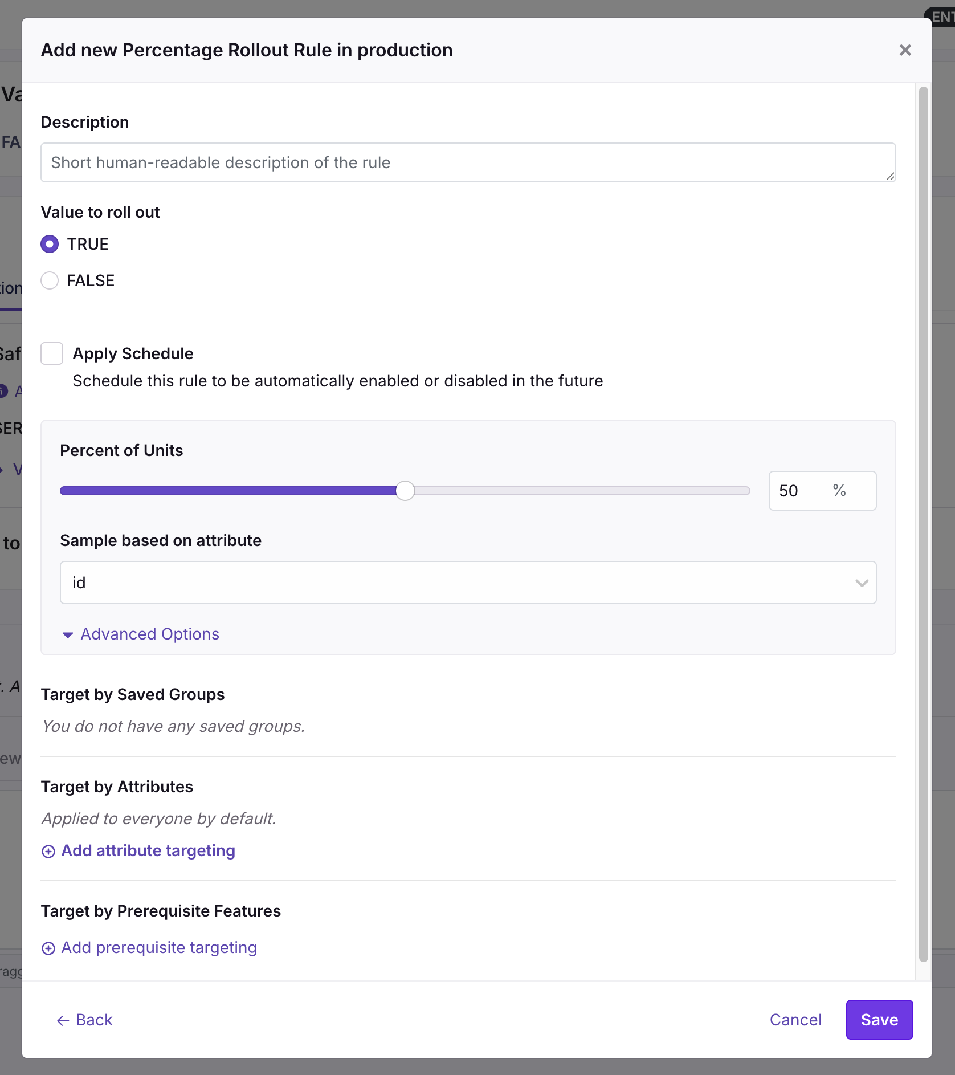Click the percent symbol in units box

point(839,490)
